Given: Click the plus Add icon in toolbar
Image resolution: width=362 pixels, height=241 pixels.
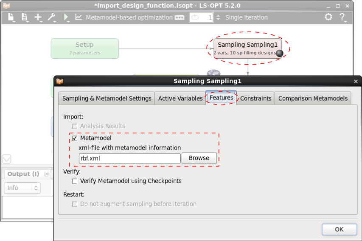Looking at the screenshot, I should 38,17.
